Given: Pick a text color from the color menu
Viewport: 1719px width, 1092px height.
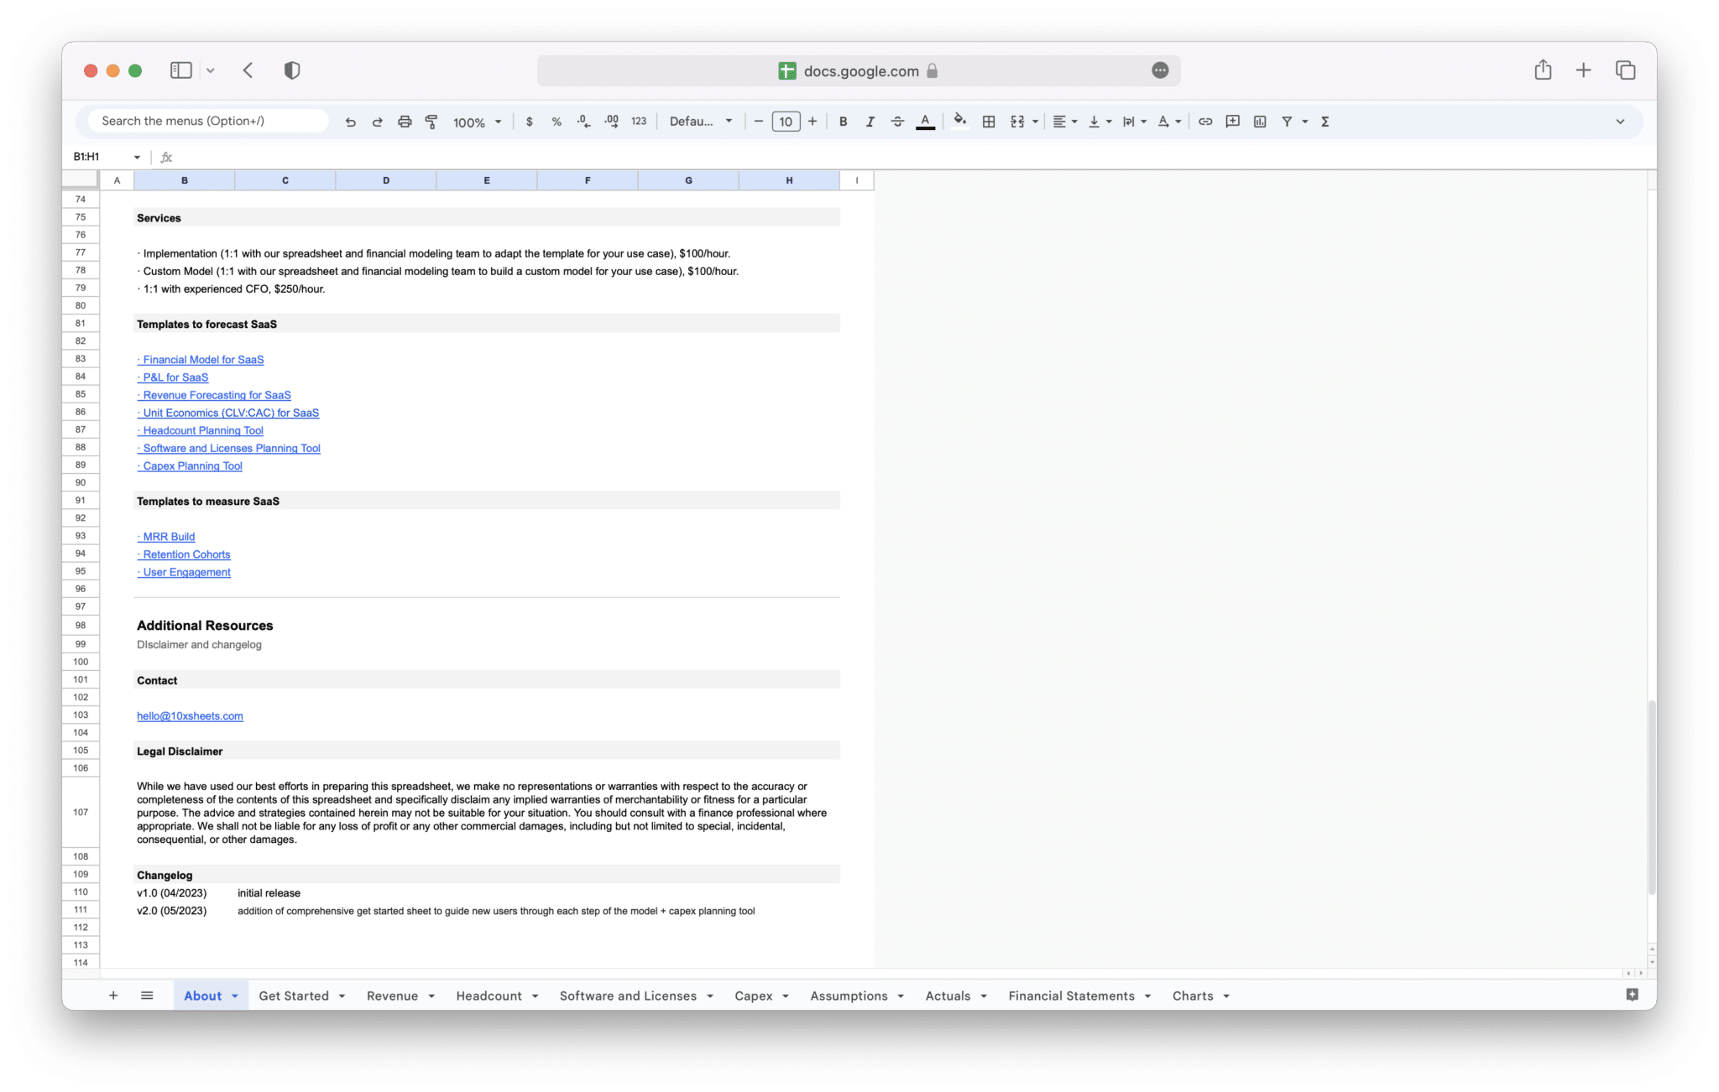Looking at the screenshot, I should click(x=924, y=121).
